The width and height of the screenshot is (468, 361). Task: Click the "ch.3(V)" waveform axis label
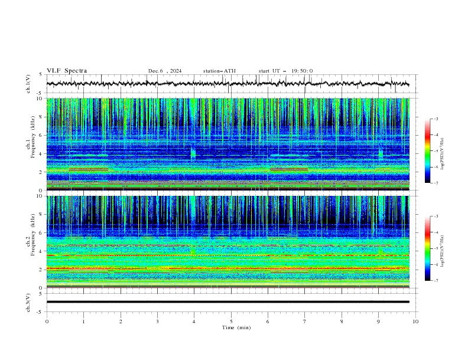[28, 303]
